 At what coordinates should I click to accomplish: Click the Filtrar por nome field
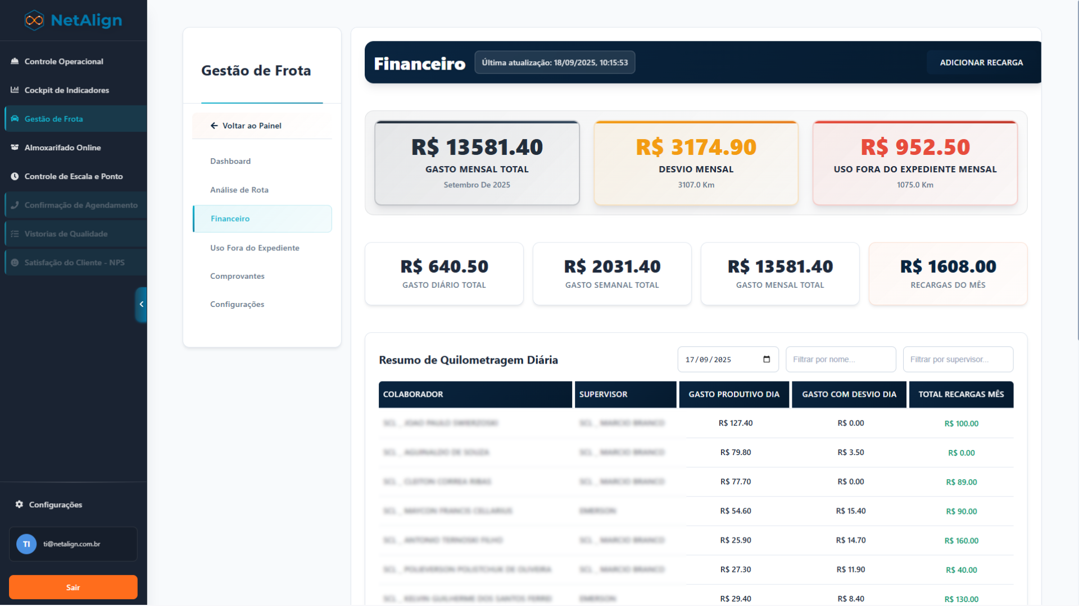point(840,360)
